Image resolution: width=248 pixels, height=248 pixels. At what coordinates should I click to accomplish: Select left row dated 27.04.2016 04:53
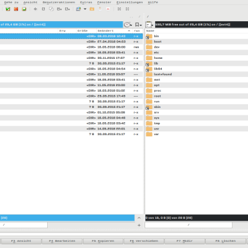click(x=71, y=42)
